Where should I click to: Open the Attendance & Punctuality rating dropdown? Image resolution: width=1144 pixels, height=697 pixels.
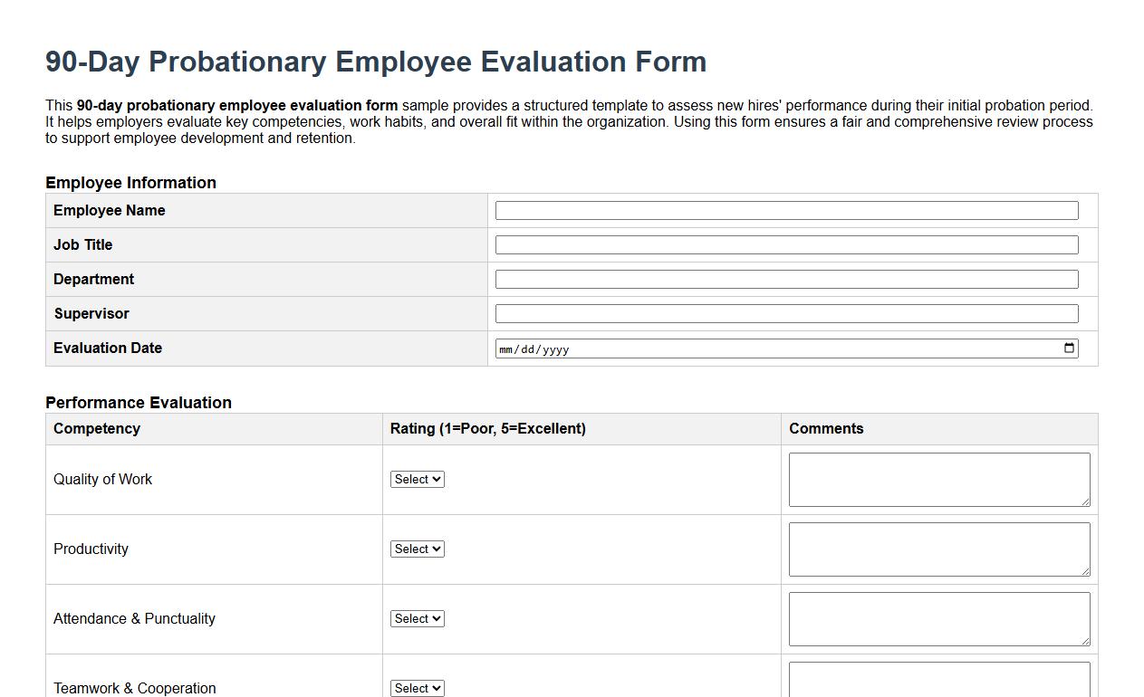417,618
